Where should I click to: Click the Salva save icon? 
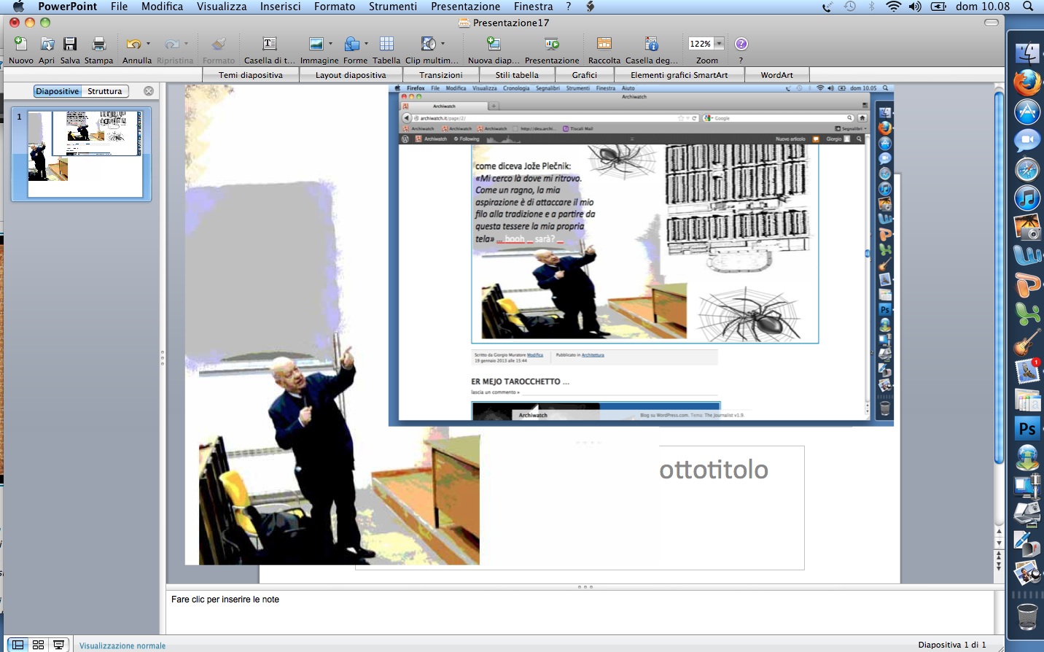click(70, 44)
